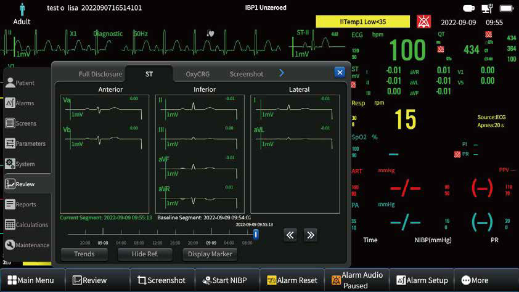The width and height of the screenshot is (519, 292).
Task: Open the Main Menu
Action: click(31, 280)
